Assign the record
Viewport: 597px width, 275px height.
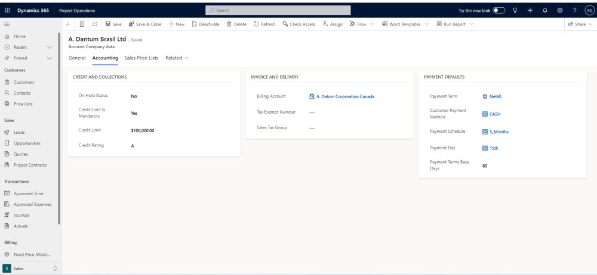[x=333, y=24]
